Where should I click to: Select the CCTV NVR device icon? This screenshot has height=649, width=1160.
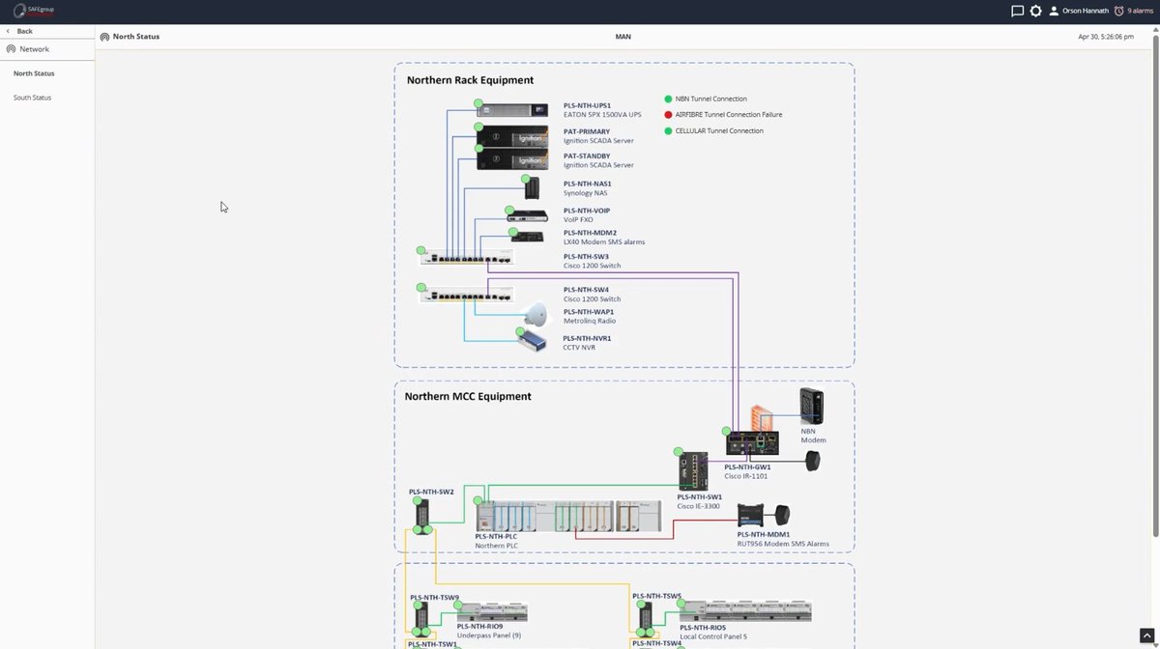coord(533,339)
